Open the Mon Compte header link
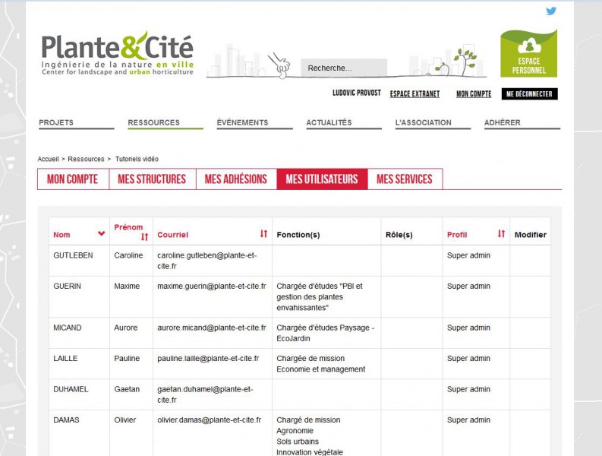The width and height of the screenshot is (602, 456). coord(474,93)
